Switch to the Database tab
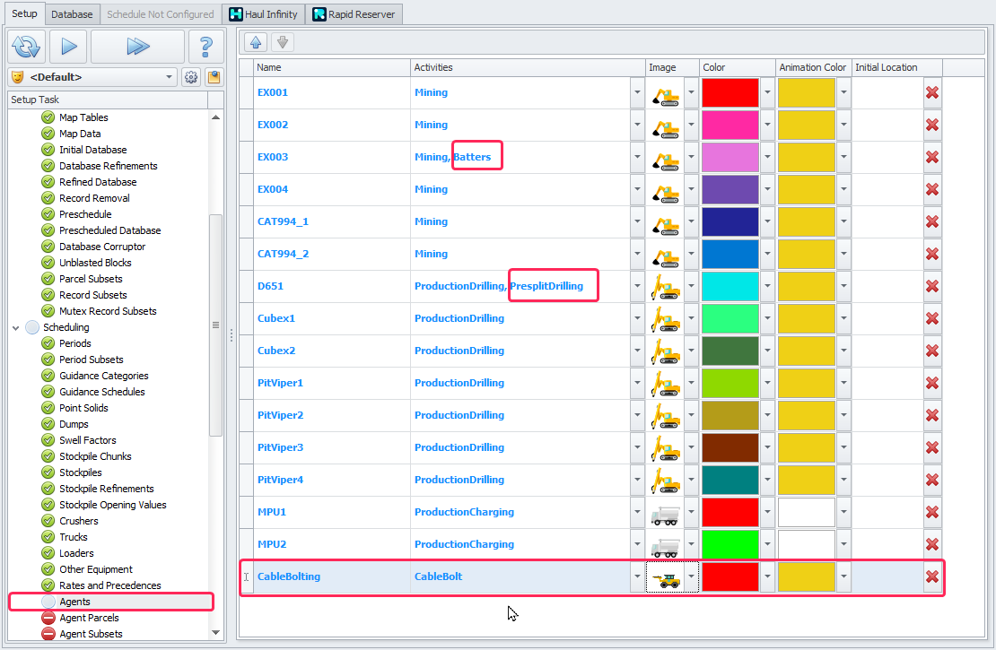This screenshot has width=996, height=650. click(72, 14)
